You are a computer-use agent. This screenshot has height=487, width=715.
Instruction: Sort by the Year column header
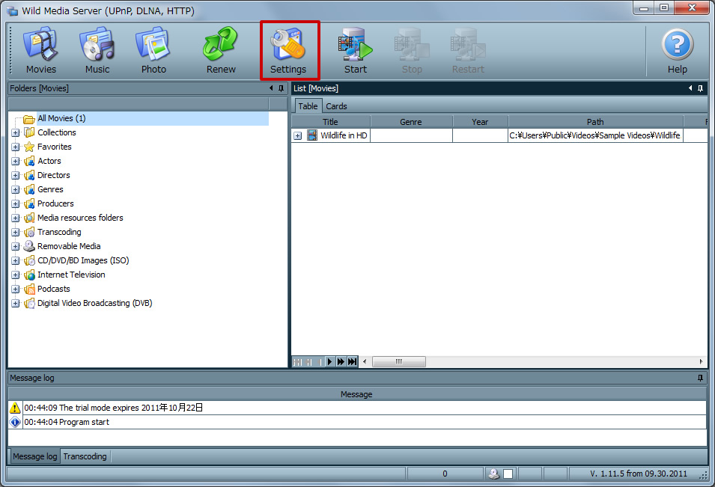[480, 122]
